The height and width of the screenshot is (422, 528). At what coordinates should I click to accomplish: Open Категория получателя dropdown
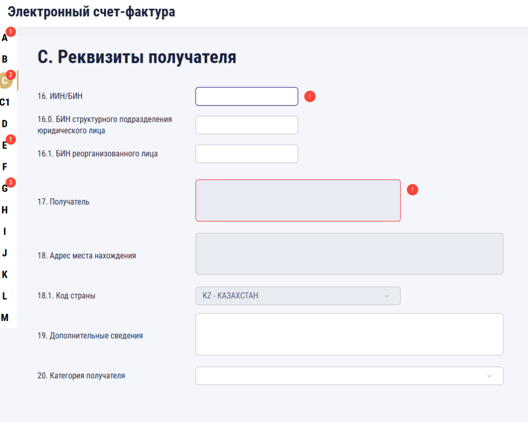(349, 376)
